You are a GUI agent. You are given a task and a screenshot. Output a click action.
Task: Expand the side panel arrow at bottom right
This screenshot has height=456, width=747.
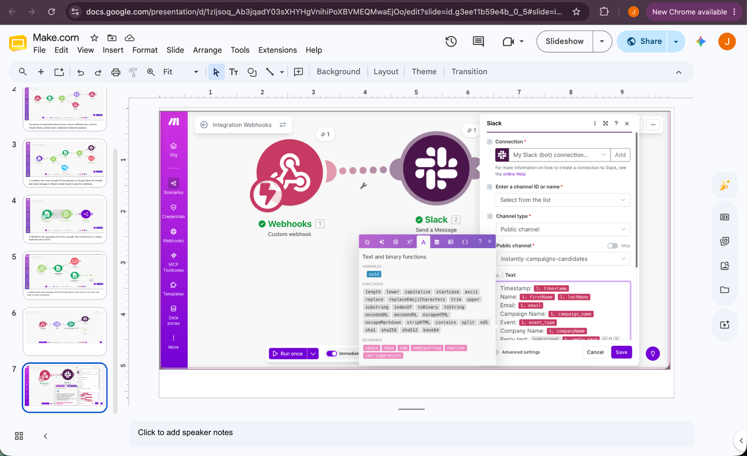coord(741,441)
